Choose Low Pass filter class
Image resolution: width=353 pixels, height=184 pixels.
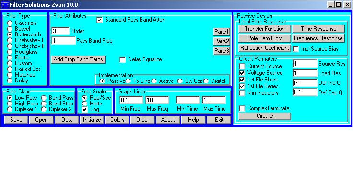pos(10,98)
